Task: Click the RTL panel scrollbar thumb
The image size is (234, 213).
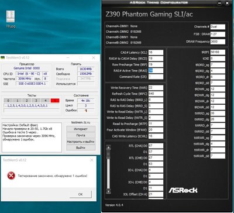Action: pyautogui.click(x=109, y=154)
